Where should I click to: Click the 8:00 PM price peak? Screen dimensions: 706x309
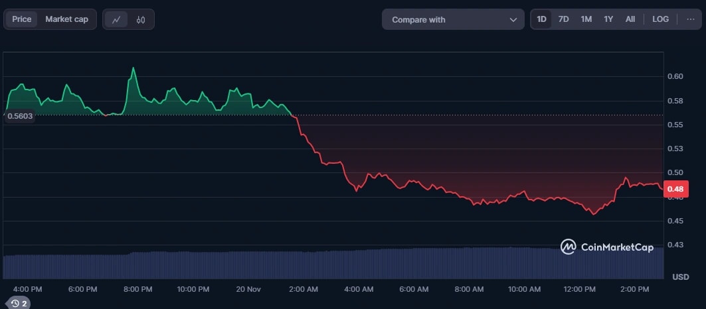pos(133,68)
